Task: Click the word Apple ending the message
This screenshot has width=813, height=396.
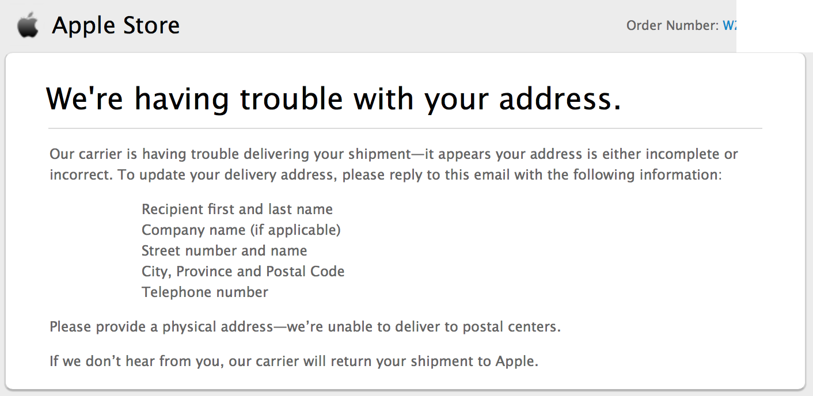Action: (x=516, y=362)
